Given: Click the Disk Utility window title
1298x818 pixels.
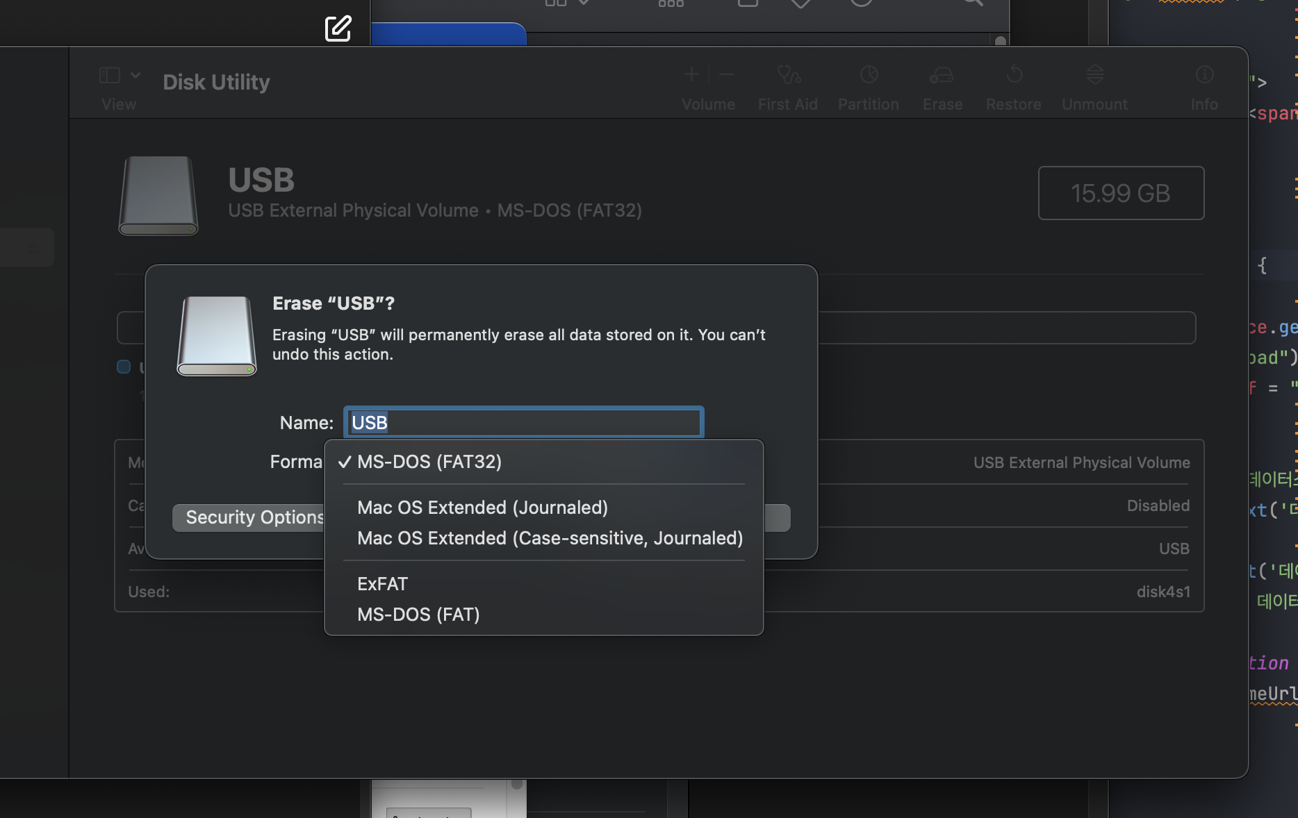Looking at the screenshot, I should click(x=216, y=82).
